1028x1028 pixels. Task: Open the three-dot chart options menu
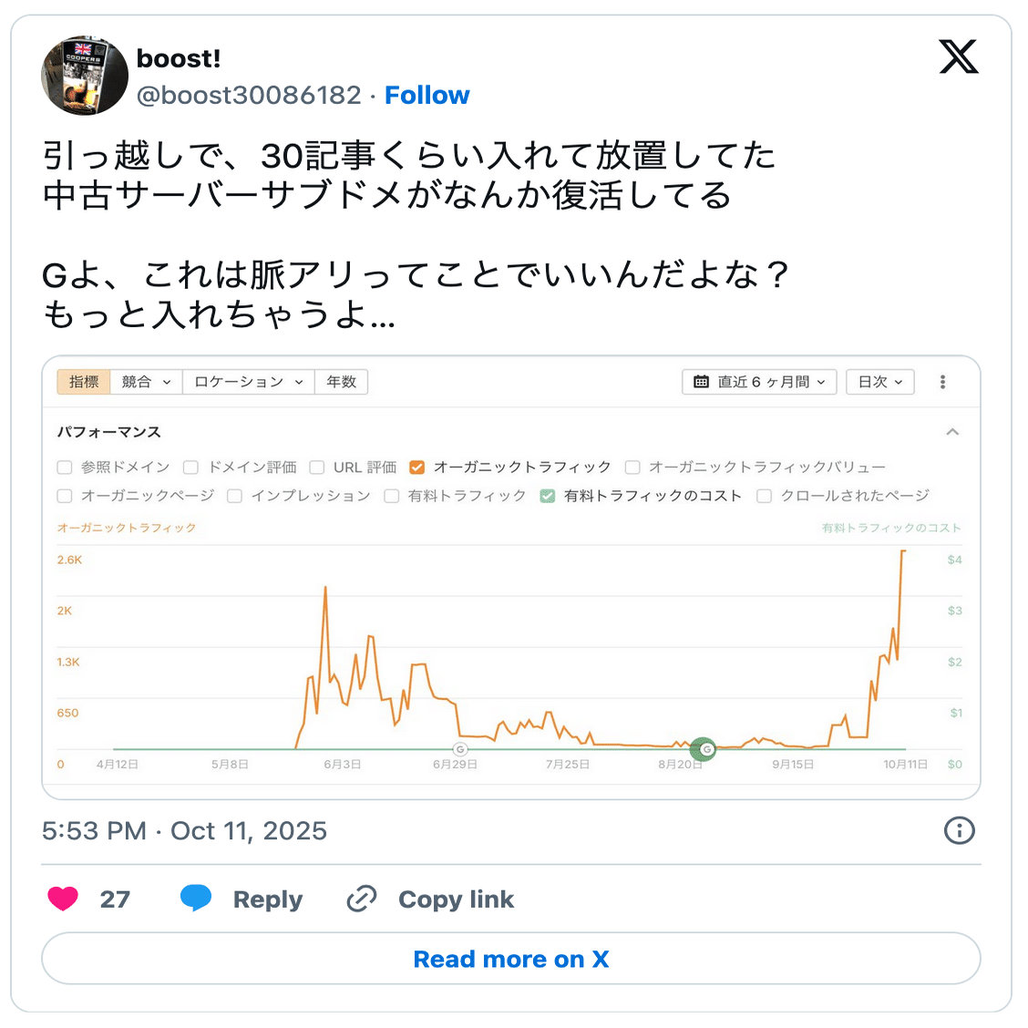click(x=942, y=382)
